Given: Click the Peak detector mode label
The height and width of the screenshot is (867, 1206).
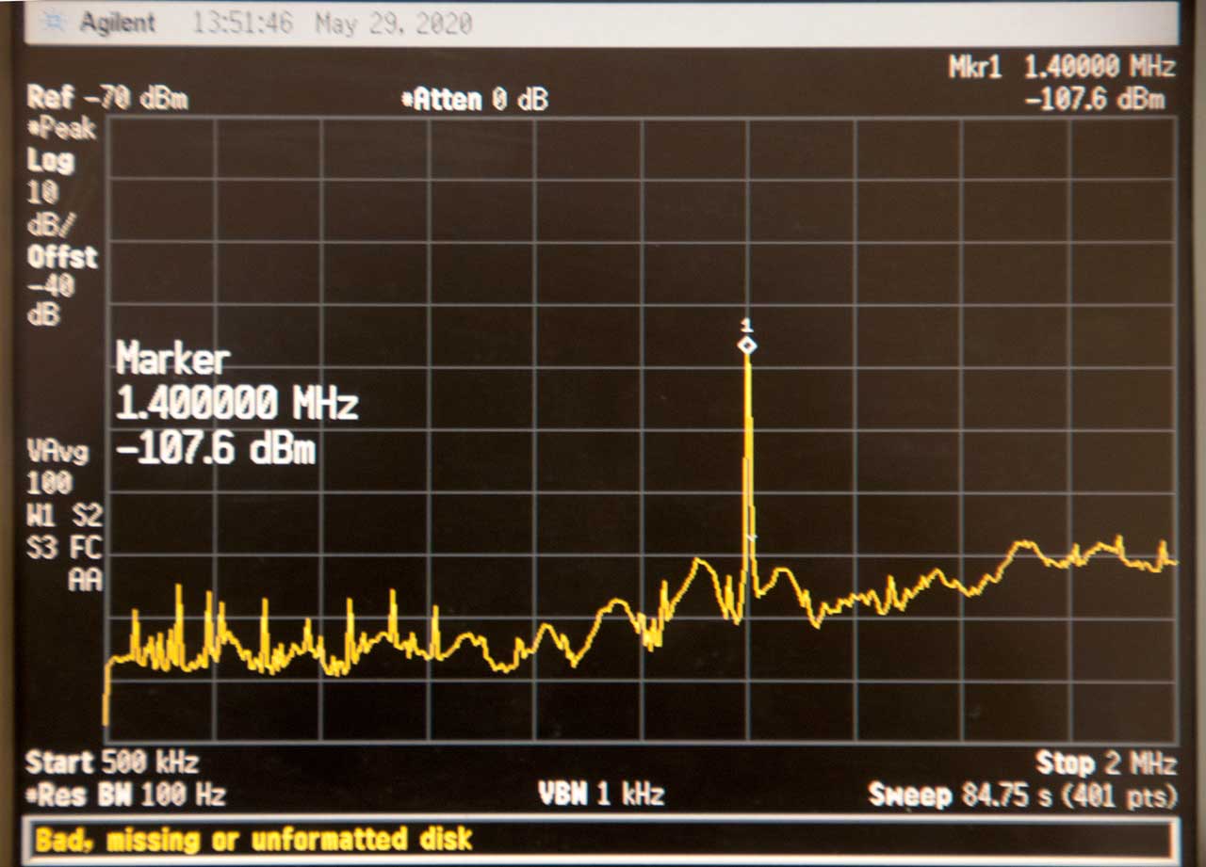Looking at the screenshot, I should (64, 129).
